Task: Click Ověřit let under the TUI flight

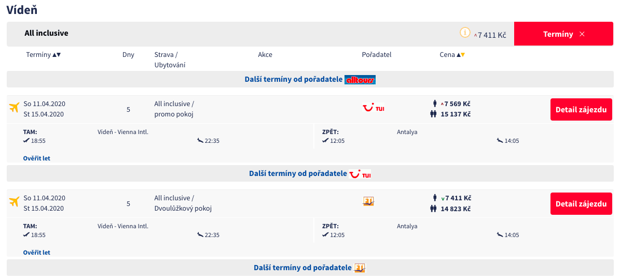Action: [37, 158]
